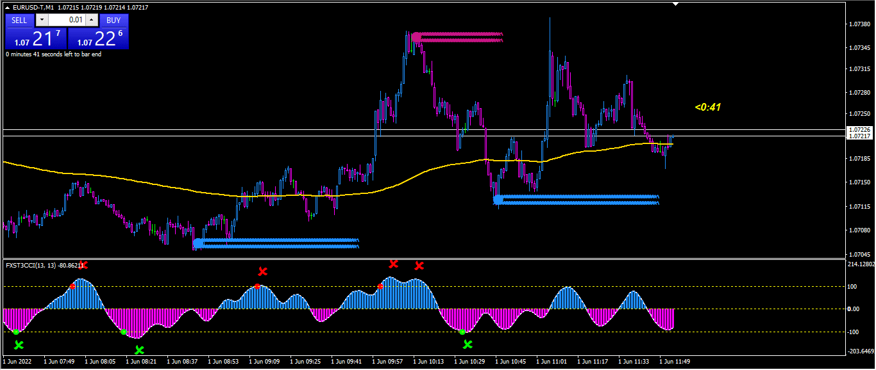Select the magenta resistance dot near 1.07380
Screen dimensions: 876x370
[x=416, y=37]
